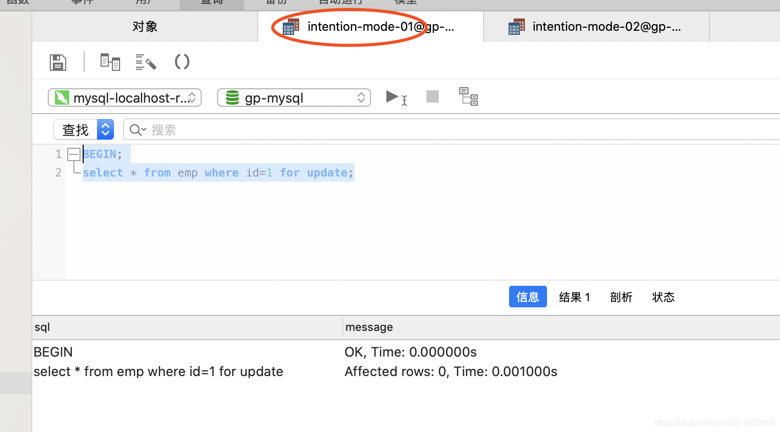Switch to the intention-mode-01@gp tab
Screen dimensions: 780x432
click(371, 27)
